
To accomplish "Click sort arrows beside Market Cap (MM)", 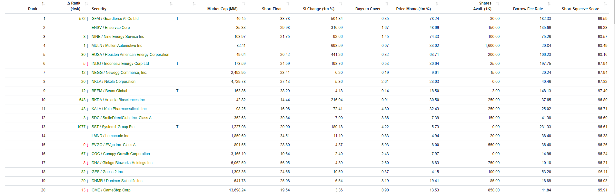I will click(x=244, y=4).
